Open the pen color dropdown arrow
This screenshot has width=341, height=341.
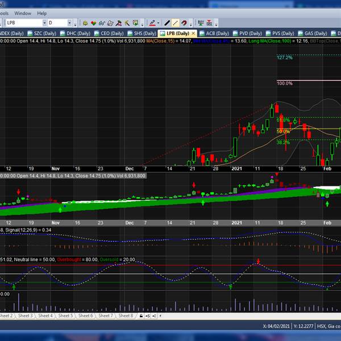[159, 23]
